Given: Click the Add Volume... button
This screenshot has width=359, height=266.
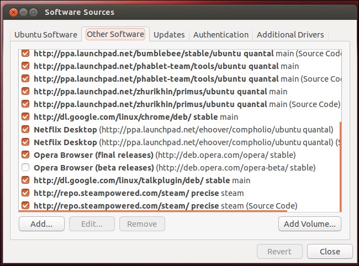Looking at the screenshot, I should click(x=309, y=224).
